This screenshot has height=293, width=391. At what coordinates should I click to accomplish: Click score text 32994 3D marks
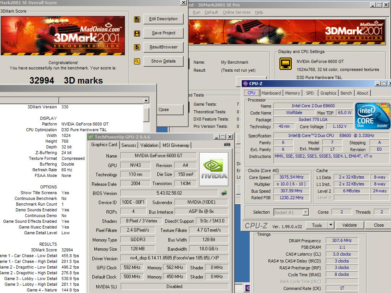tap(66, 80)
